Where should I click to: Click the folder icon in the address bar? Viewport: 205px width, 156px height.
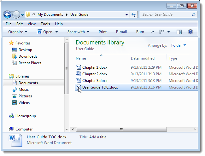click(28, 14)
